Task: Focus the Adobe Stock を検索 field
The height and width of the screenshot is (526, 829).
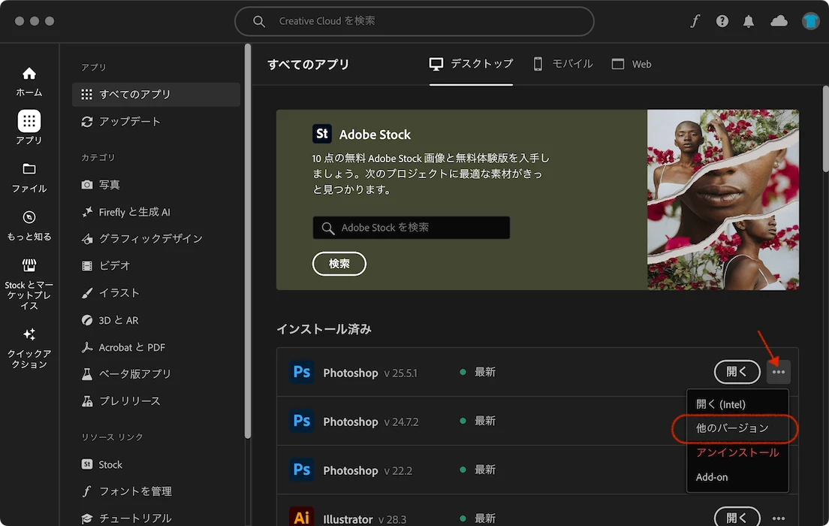Action: pos(411,228)
